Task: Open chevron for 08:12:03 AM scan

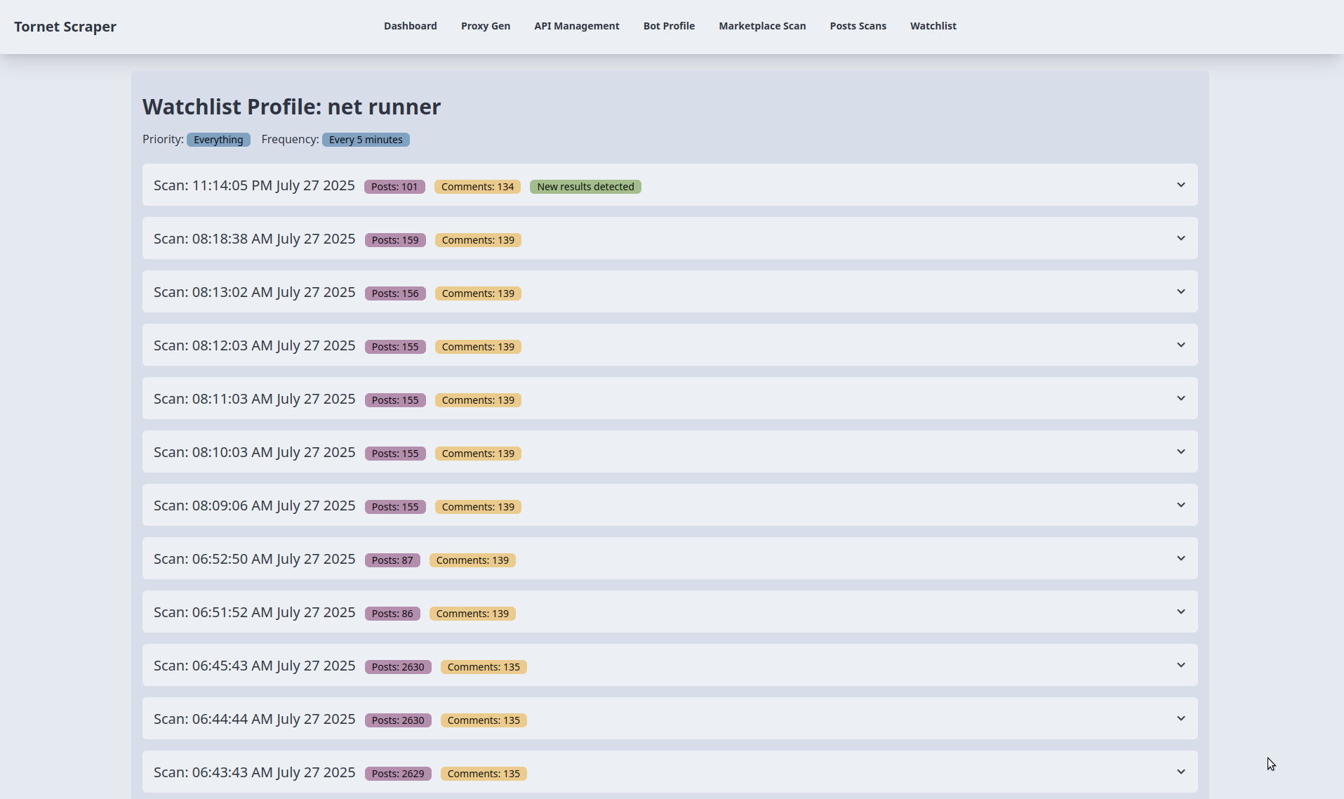Action: click(1180, 345)
